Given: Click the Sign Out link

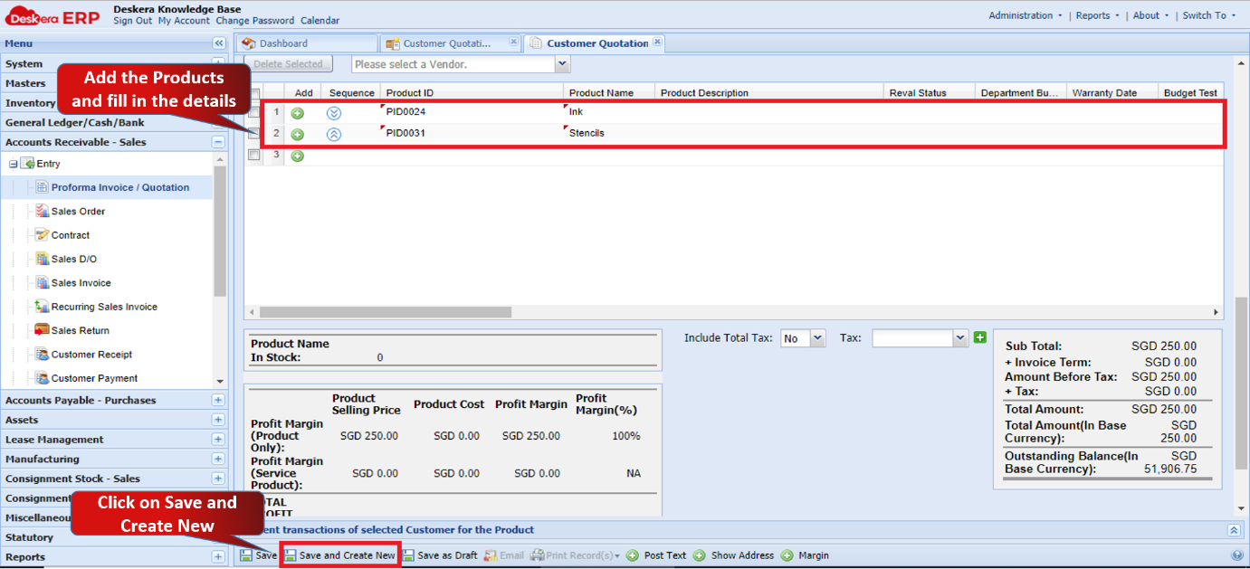Looking at the screenshot, I should click(133, 21).
